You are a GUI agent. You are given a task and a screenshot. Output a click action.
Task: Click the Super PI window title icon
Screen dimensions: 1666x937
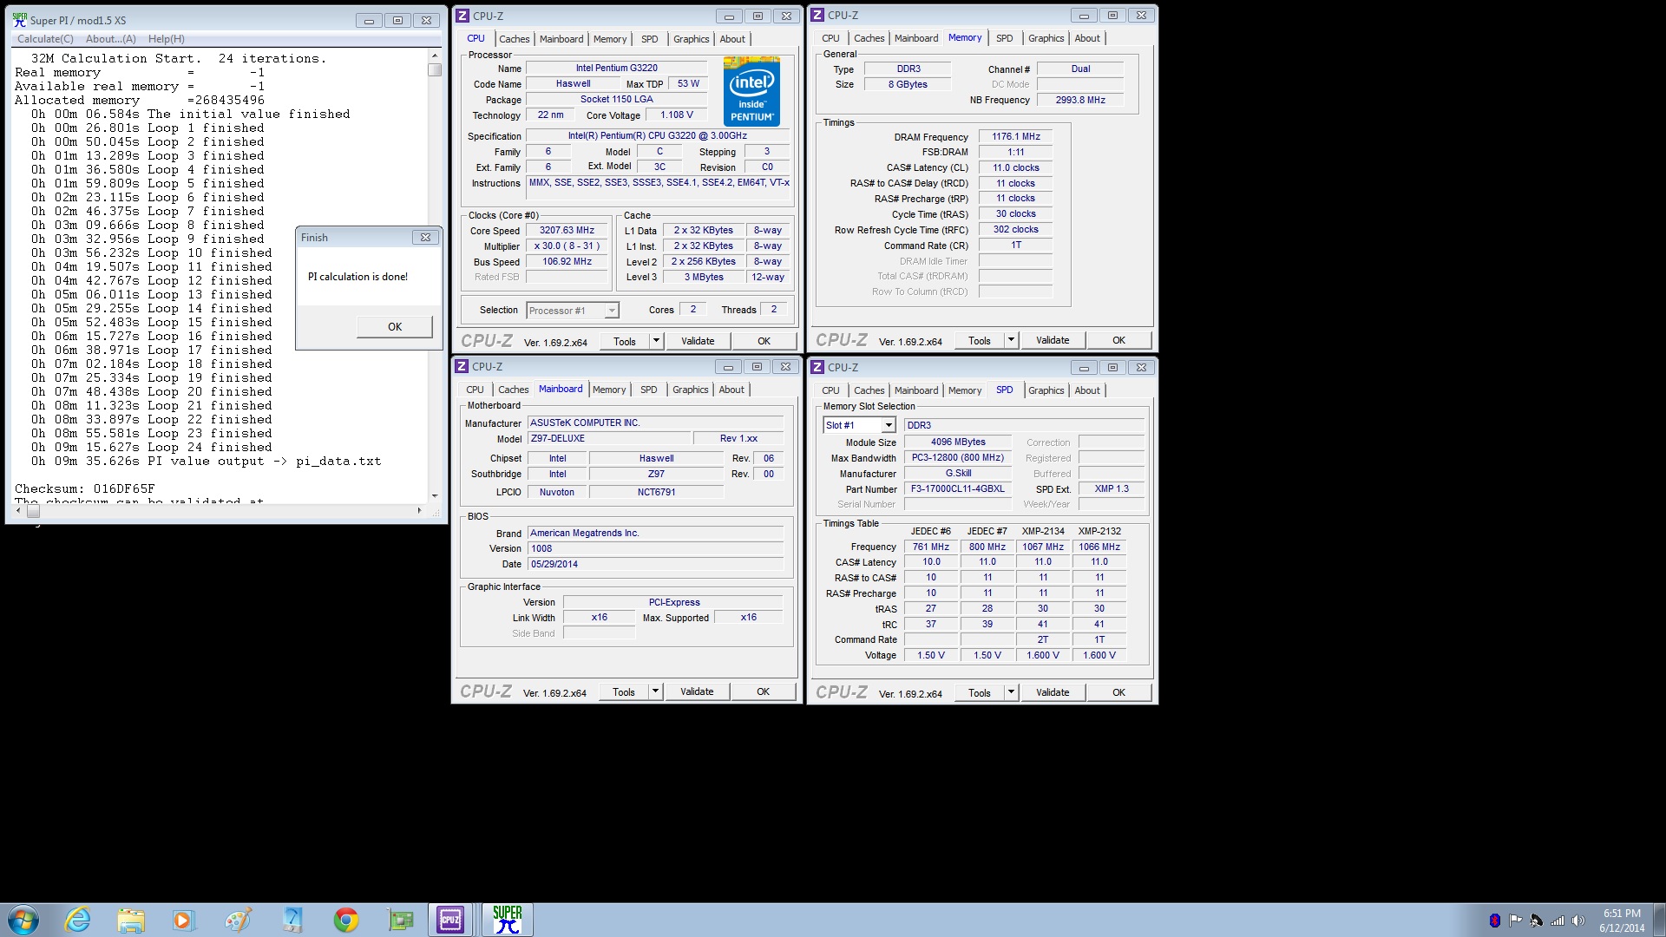coord(20,20)
